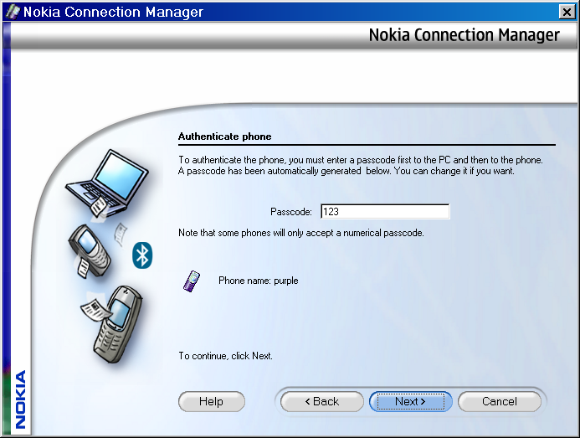Open Help for phone authentication

click(211, 402)
